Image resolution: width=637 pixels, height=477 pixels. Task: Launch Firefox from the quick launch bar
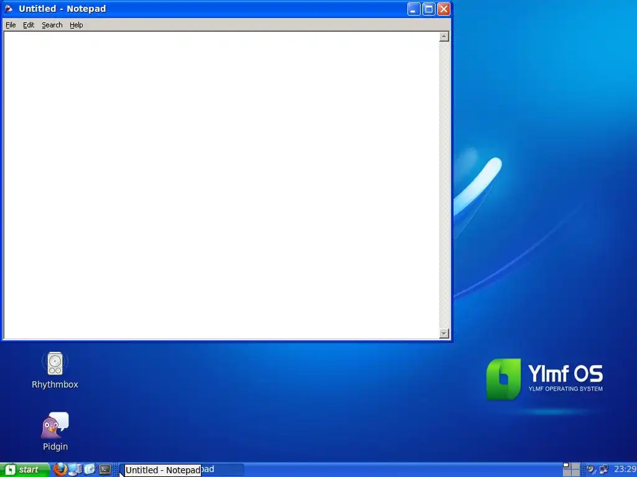pyautogui.click(x=60, y=470)
